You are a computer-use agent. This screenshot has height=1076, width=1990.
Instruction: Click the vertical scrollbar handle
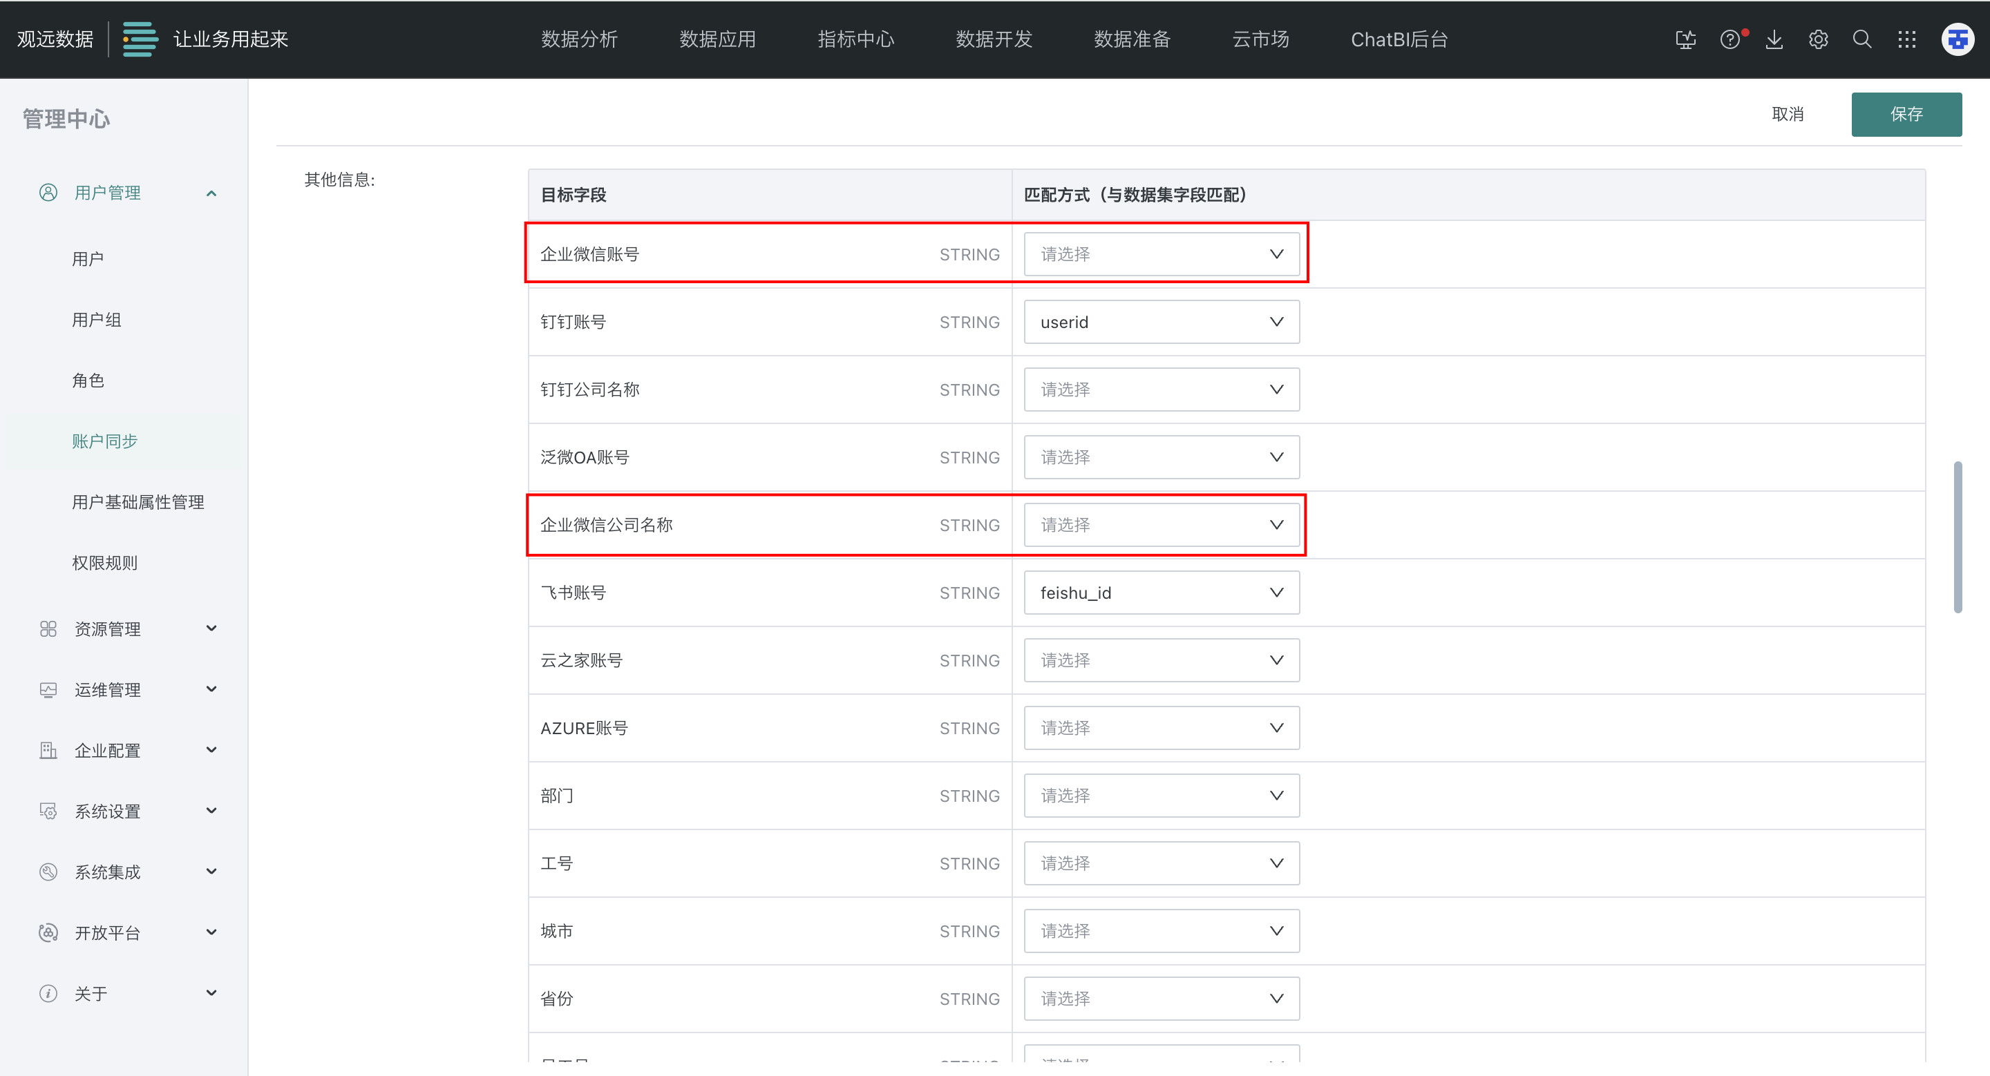(1958, 537)
